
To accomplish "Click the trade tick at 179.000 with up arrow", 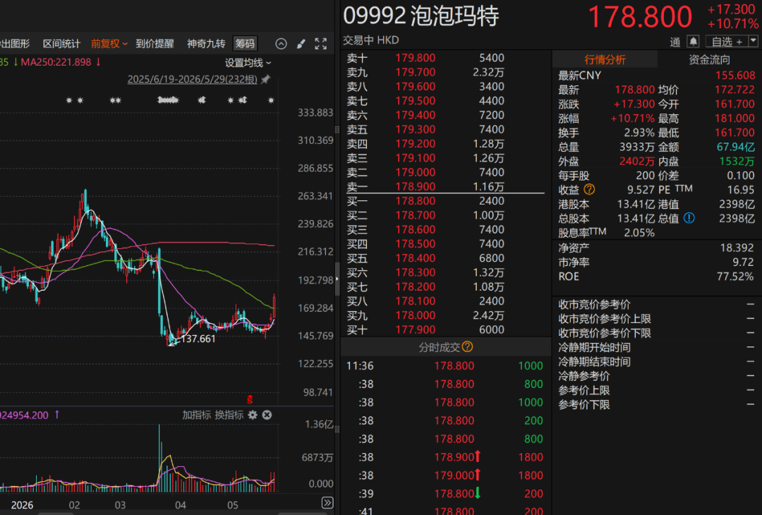I will click(445, 475).
